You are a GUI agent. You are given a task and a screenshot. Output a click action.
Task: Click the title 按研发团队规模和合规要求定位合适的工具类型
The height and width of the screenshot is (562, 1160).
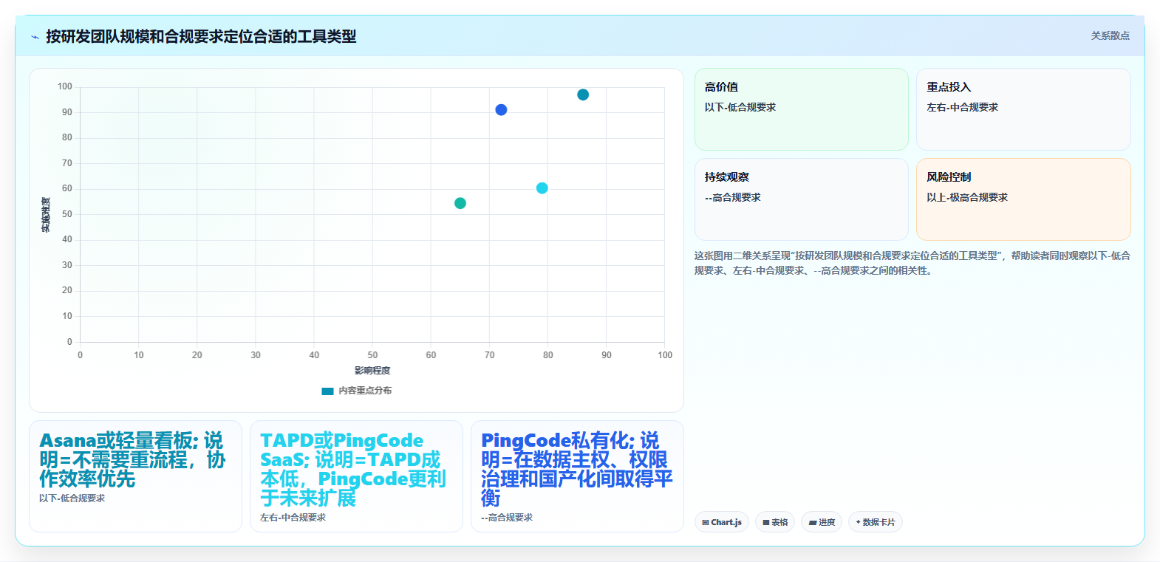[201, 37]
